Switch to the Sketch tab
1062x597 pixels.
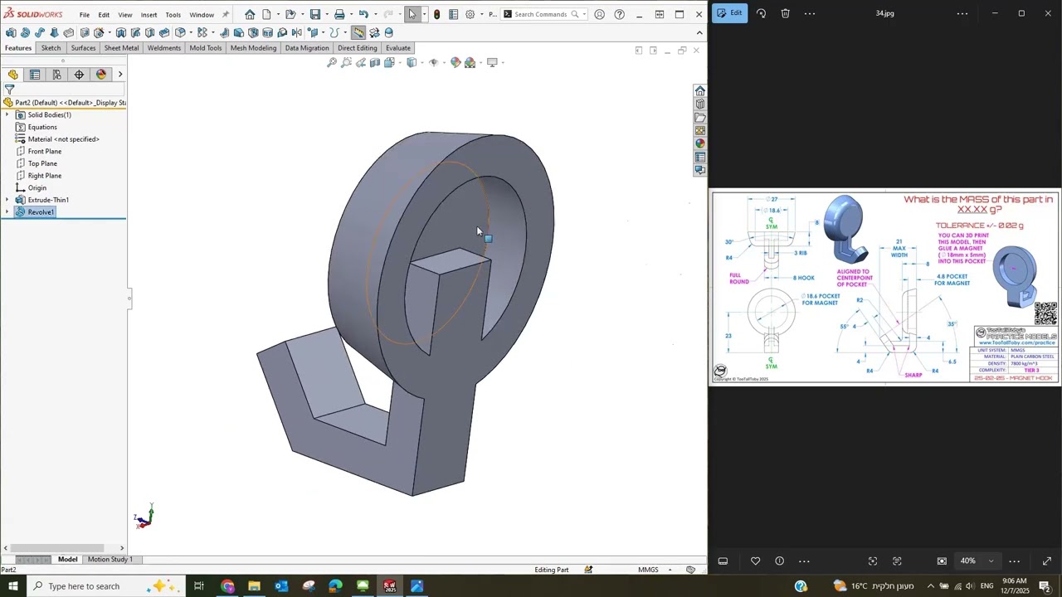point(51,48)
